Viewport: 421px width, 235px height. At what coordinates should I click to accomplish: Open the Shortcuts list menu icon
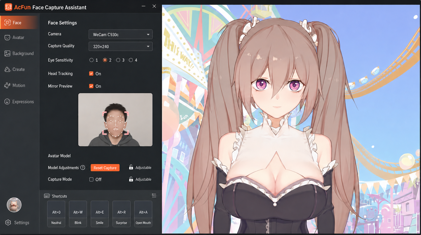point(154,196)
